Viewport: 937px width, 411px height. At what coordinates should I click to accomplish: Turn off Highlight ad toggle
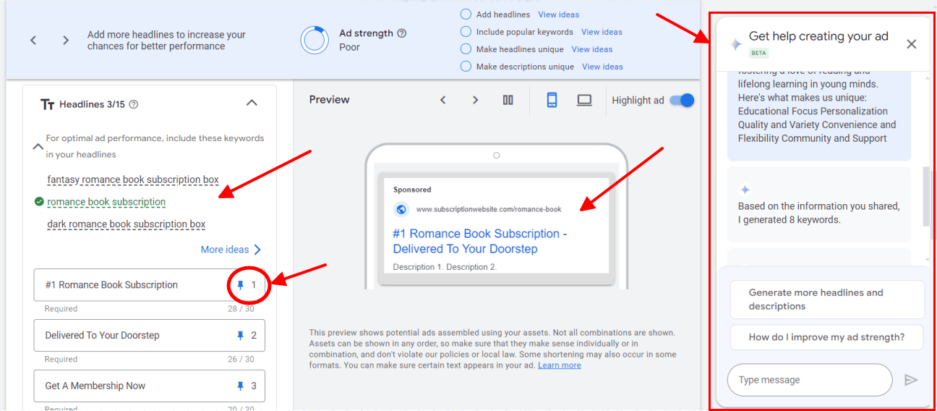coord(682,100)
